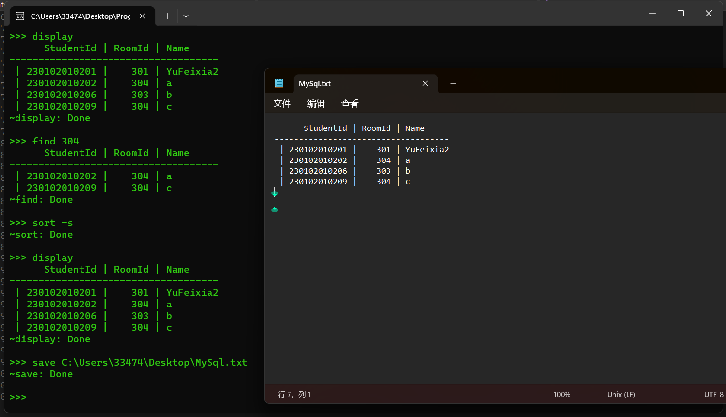Close the terminal tab C:\Users\33474\Desktop\Prog
726x417 pixels.
click(142, 16)
